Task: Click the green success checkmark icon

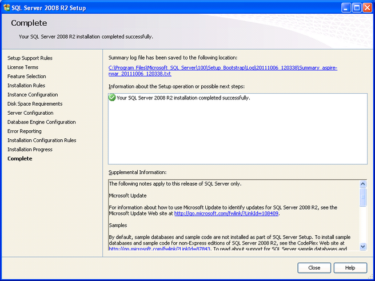Action: tap(112, 98)
